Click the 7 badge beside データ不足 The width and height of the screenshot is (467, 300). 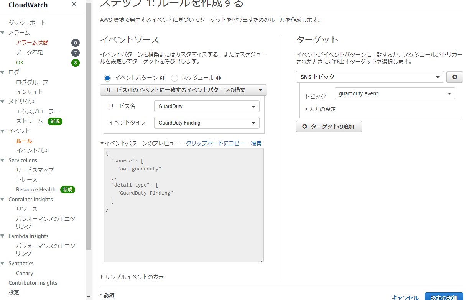click(76, 53)
